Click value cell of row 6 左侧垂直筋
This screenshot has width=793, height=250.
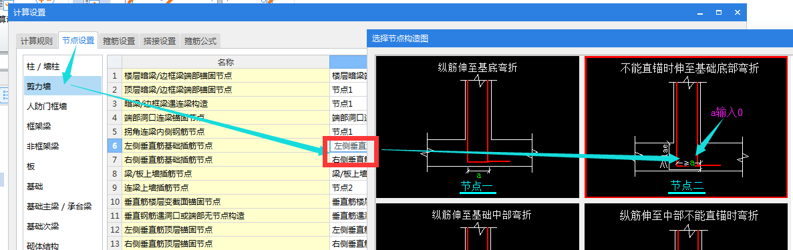[349, 146]
